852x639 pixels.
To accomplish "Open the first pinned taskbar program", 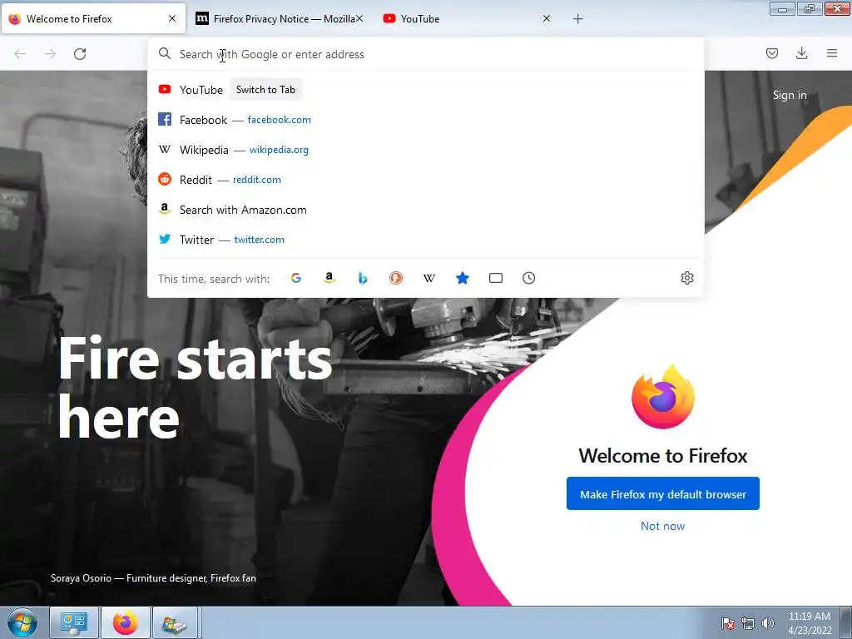I will click(x=74, y=622).
